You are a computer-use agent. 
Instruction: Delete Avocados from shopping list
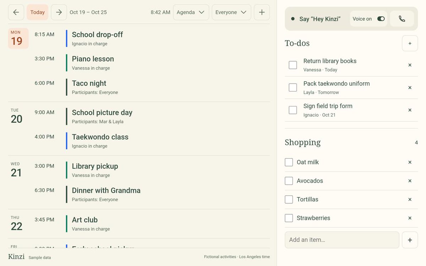point(410,181)
